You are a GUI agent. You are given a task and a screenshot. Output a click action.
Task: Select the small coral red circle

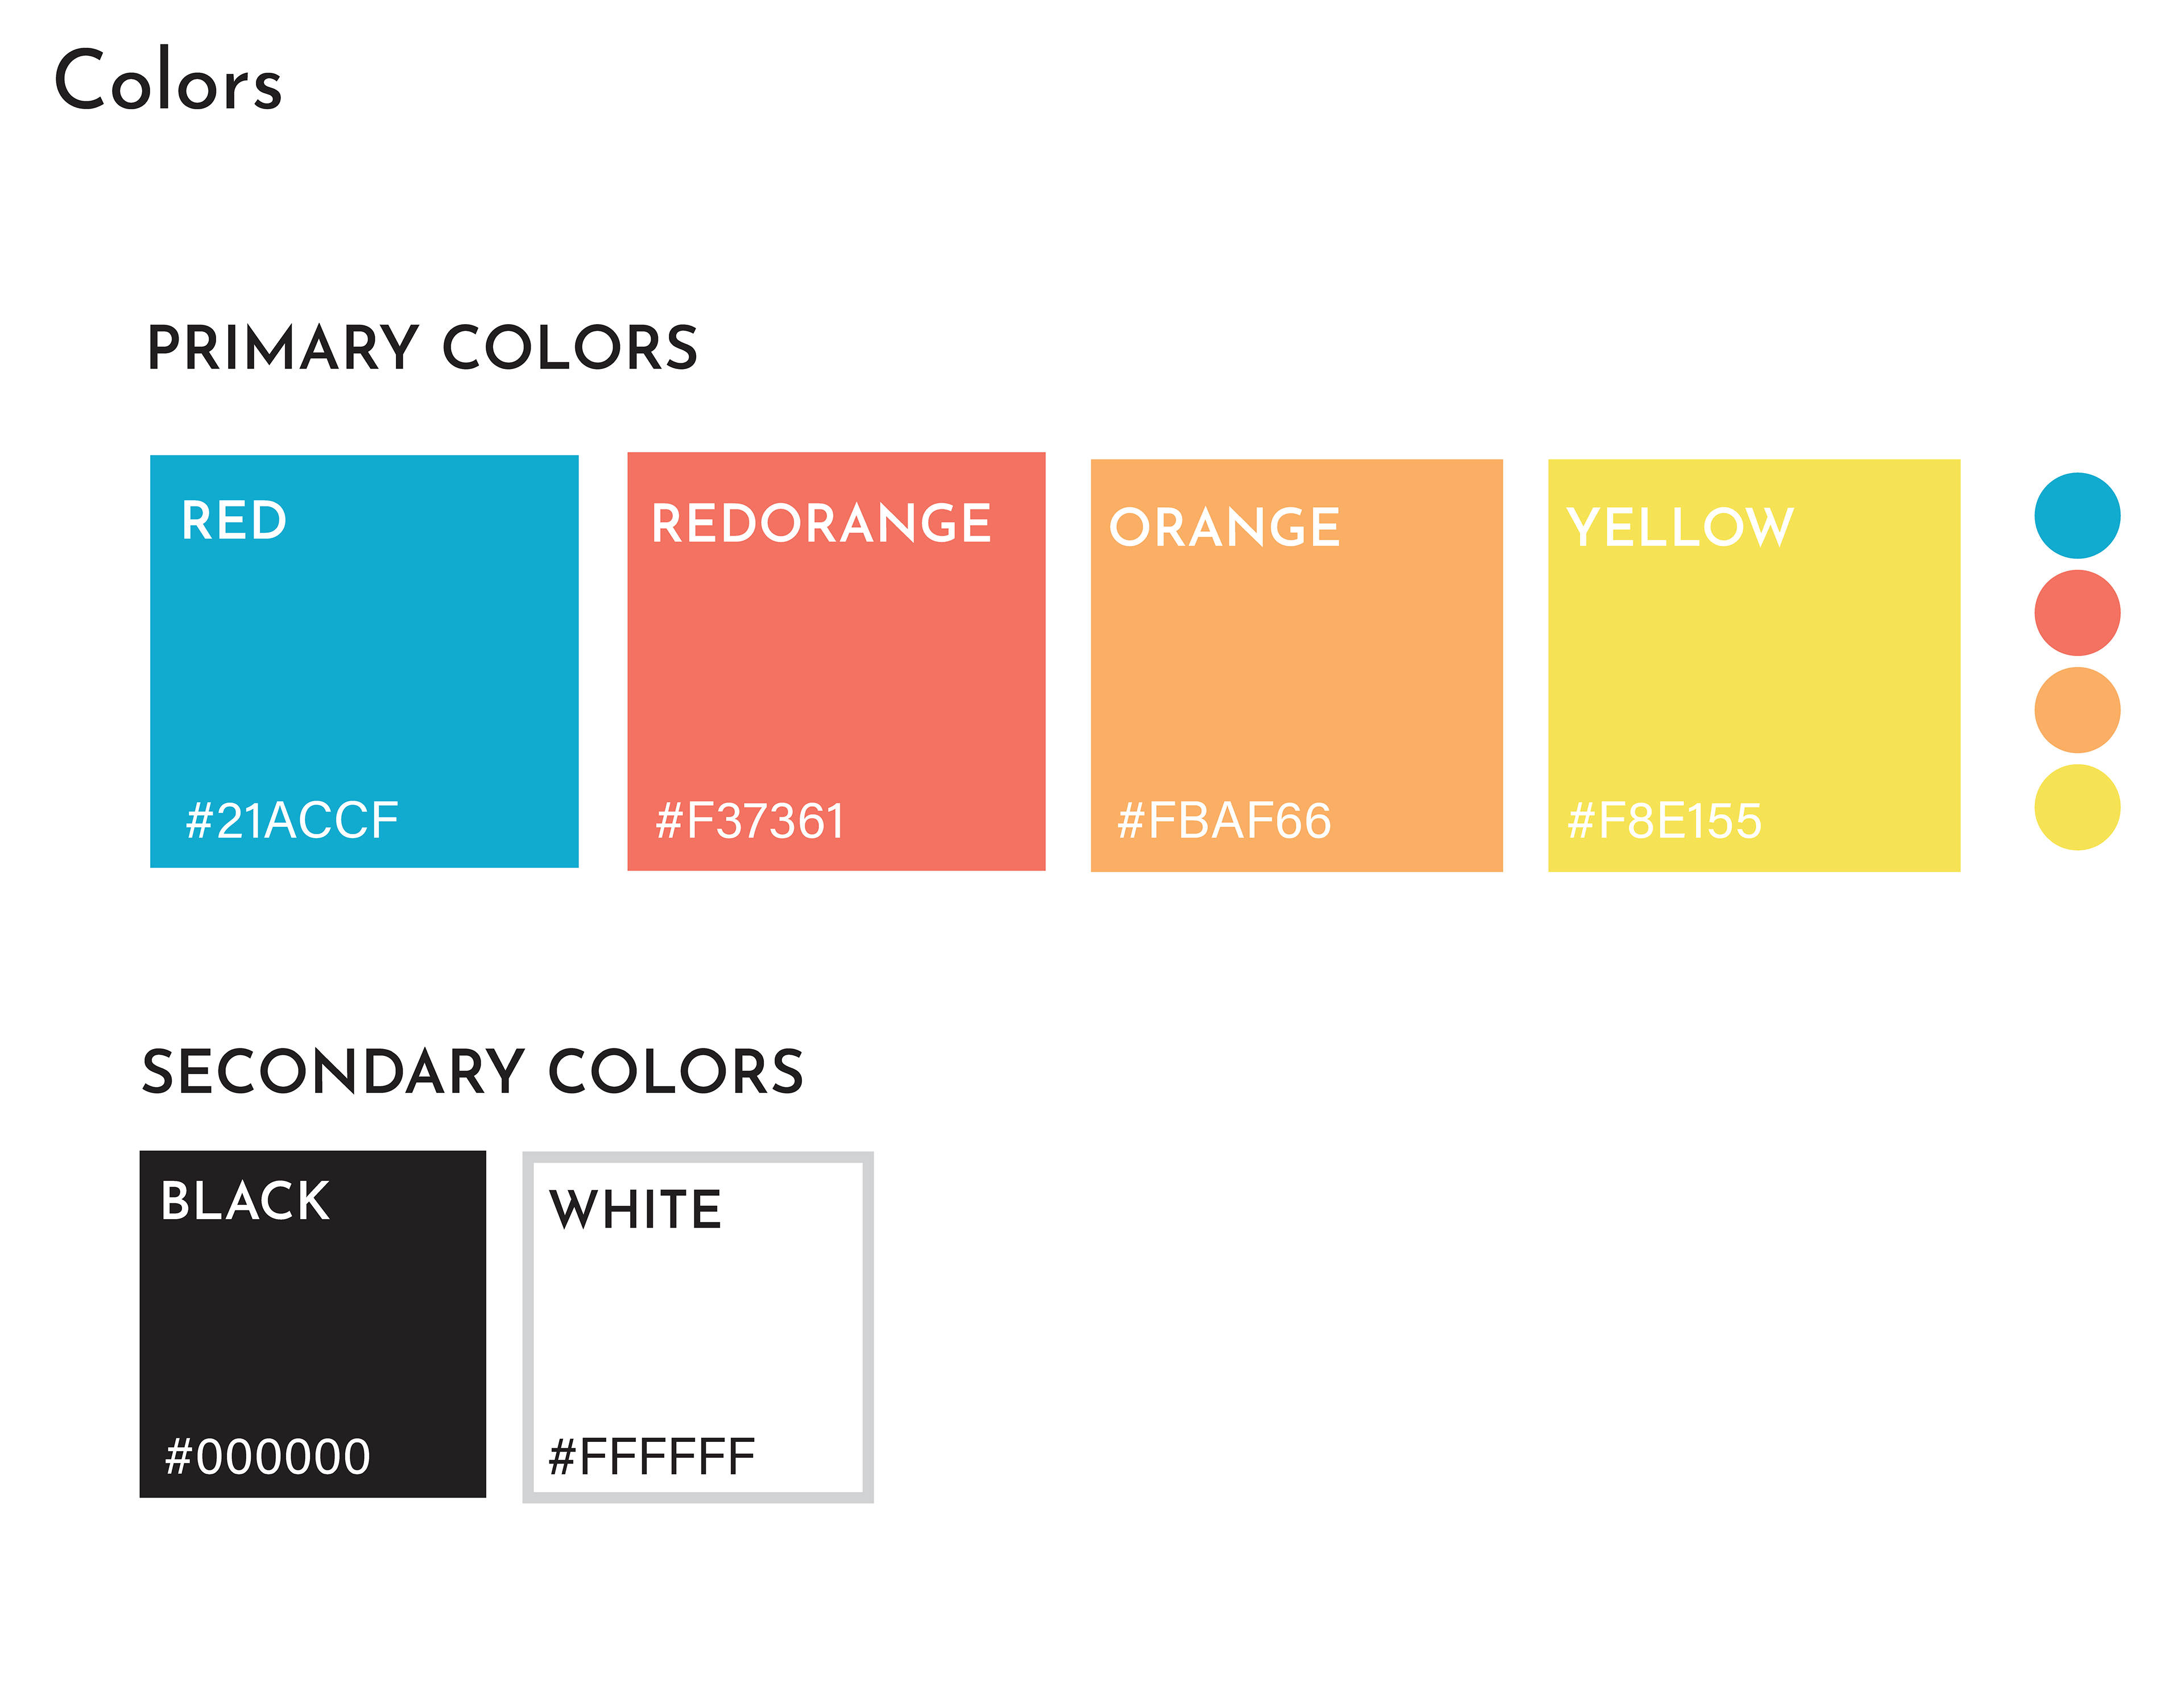click(x=2077, y=612)
